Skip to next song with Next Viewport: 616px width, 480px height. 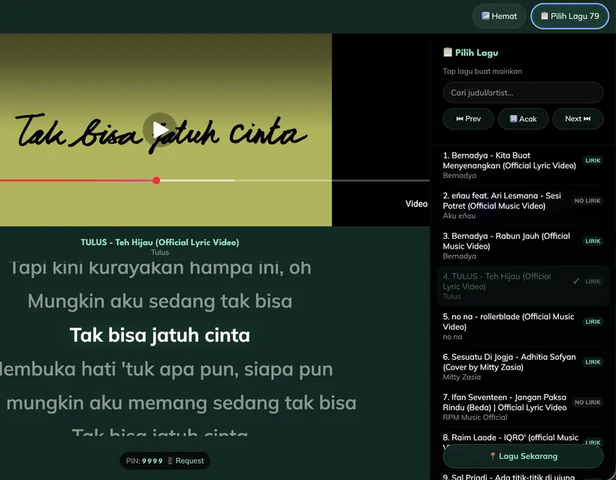point(578,119)
